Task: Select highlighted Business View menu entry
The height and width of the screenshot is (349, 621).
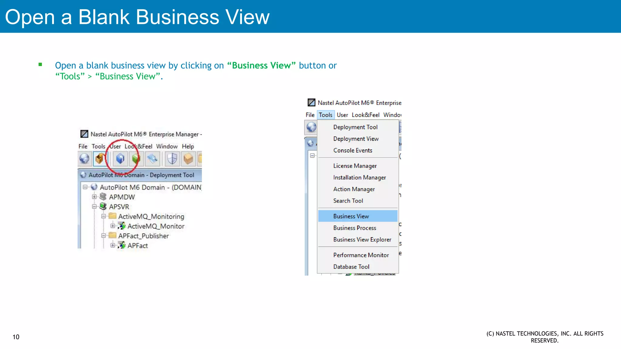Action: click(358, 216)
